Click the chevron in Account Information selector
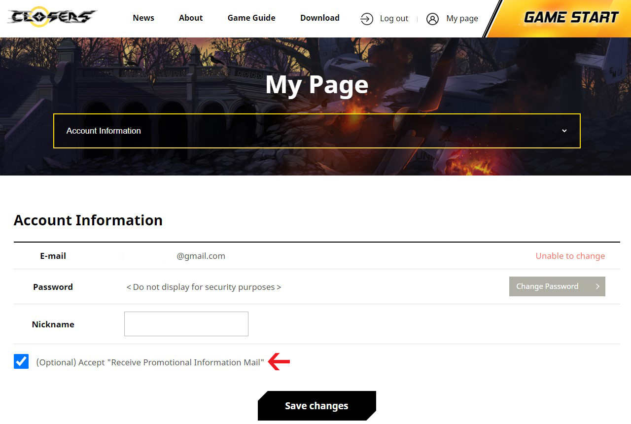Image resolution: width=631 pixels, height=424 pixels. (564, 131)
